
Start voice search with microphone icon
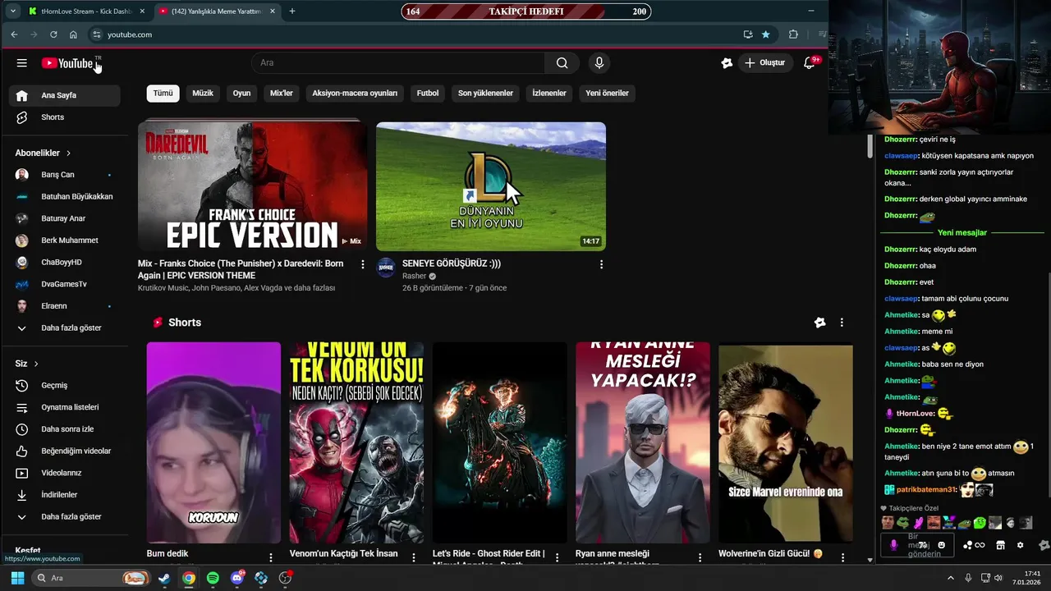pos(599,63)
